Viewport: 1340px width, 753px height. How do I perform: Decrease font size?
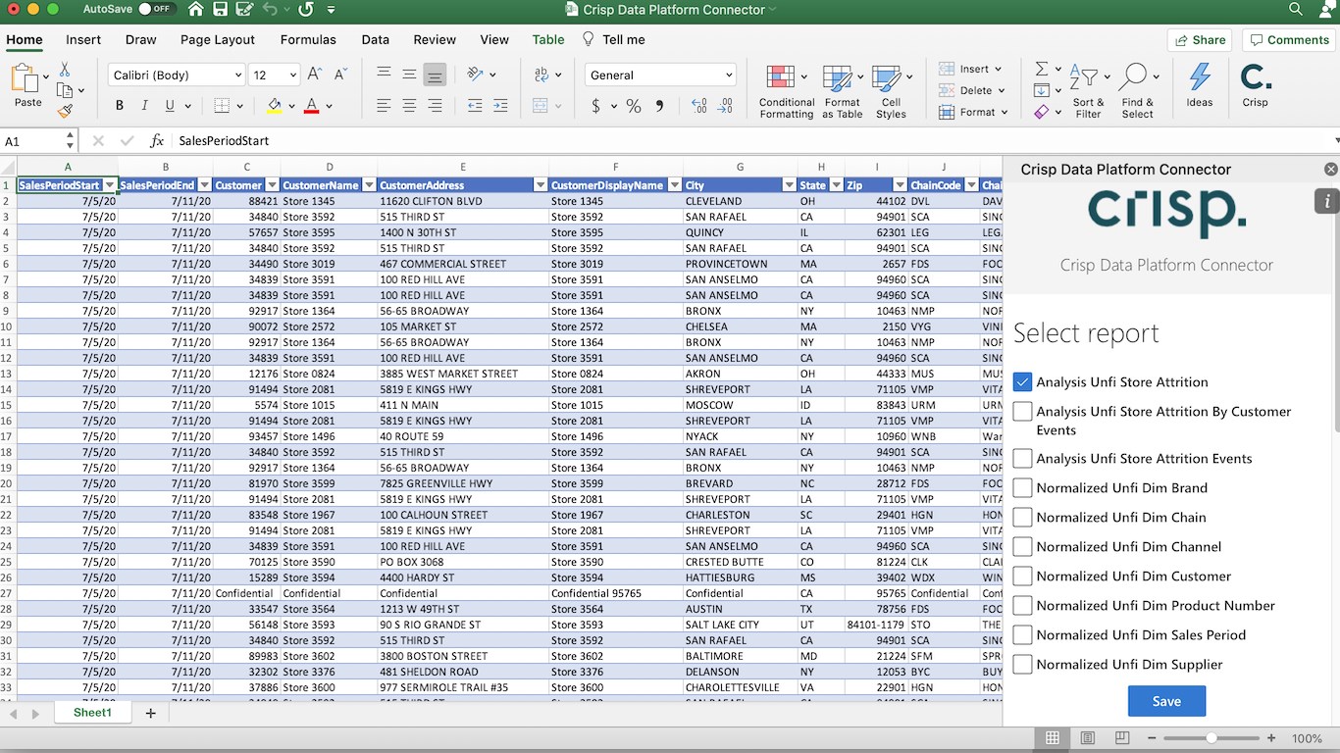(x=340, y=75)
